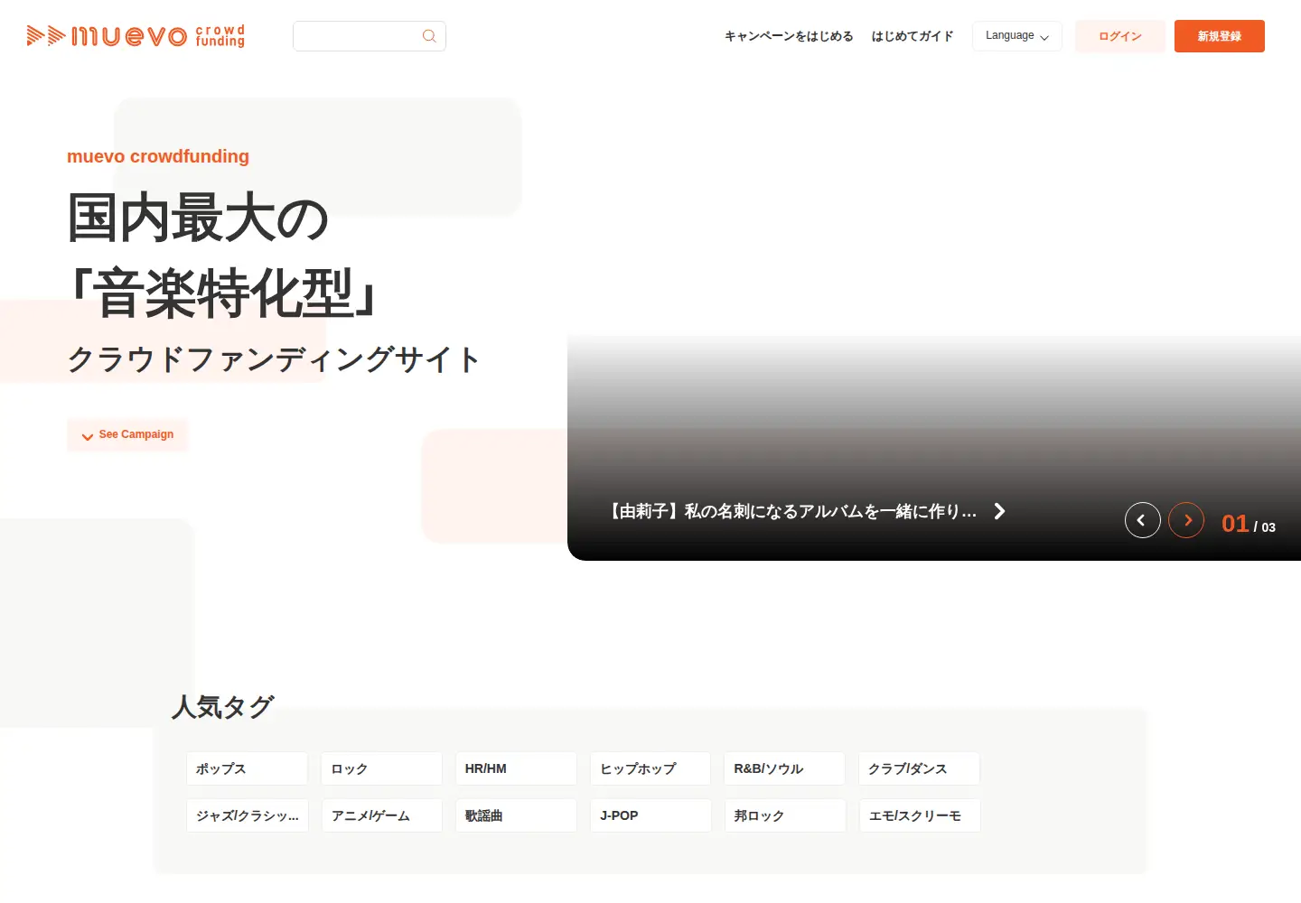Click the orange muevo crowdfunding subtitle text
Image resolution: width=1301 pixels, height=903 pixels.
(x=158, y=156)
